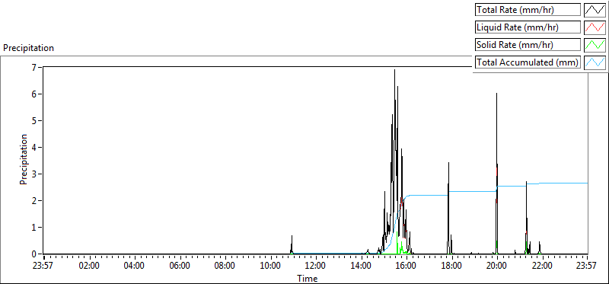Viewport: 609px width, 284px height.
Task: Click the 16:00 tick label on time axis
Action: [x=407, y=266]
